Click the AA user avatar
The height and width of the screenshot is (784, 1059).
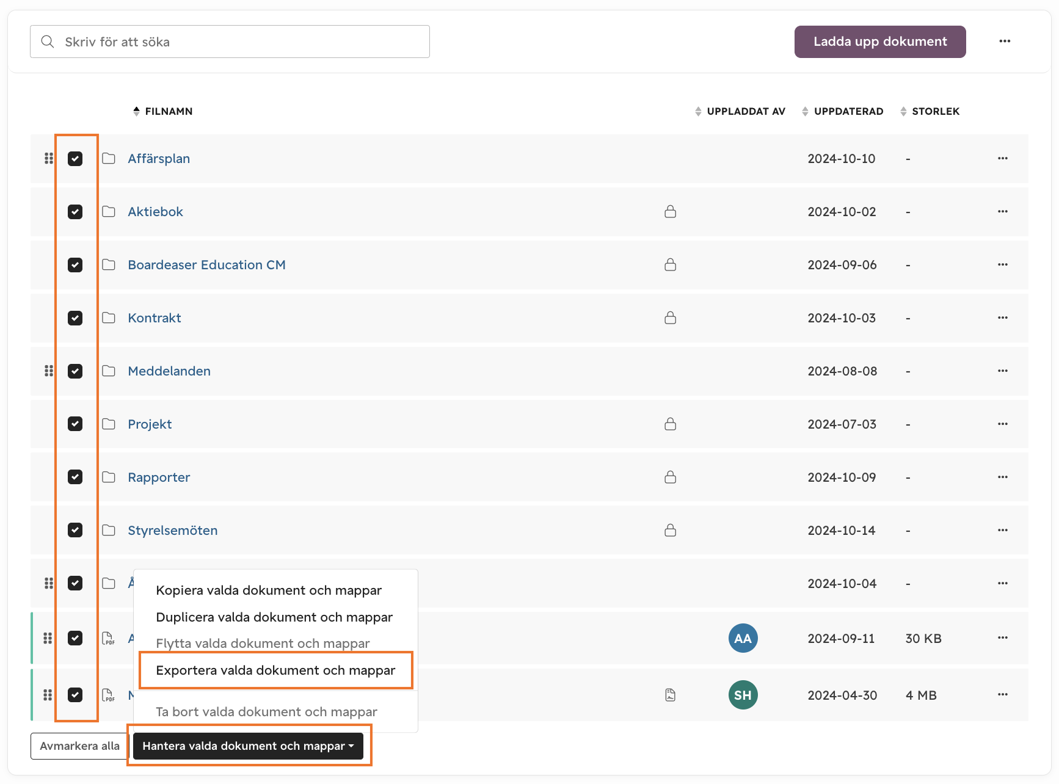pyautogui.click(x=743, y=638)
